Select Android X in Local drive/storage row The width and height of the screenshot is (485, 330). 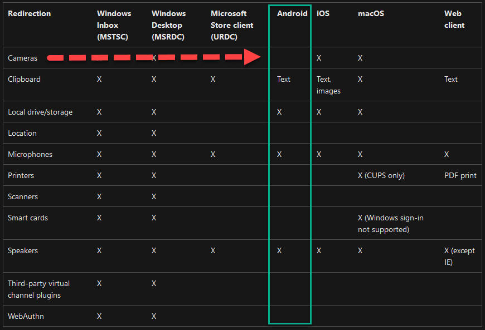click(x=279, y=112)
